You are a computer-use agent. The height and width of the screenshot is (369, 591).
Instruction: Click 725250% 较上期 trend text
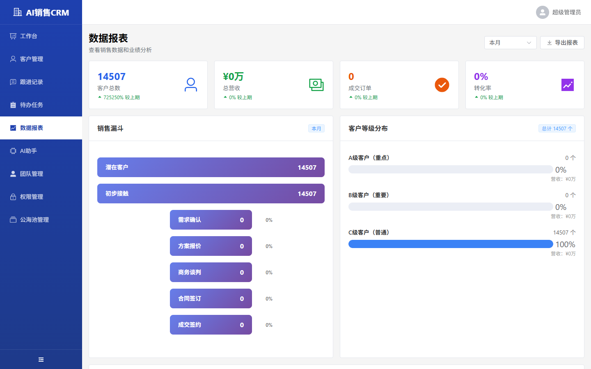[x=121, y=98]
